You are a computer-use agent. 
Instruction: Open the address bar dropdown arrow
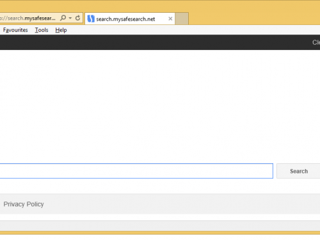tap(70, 18)
